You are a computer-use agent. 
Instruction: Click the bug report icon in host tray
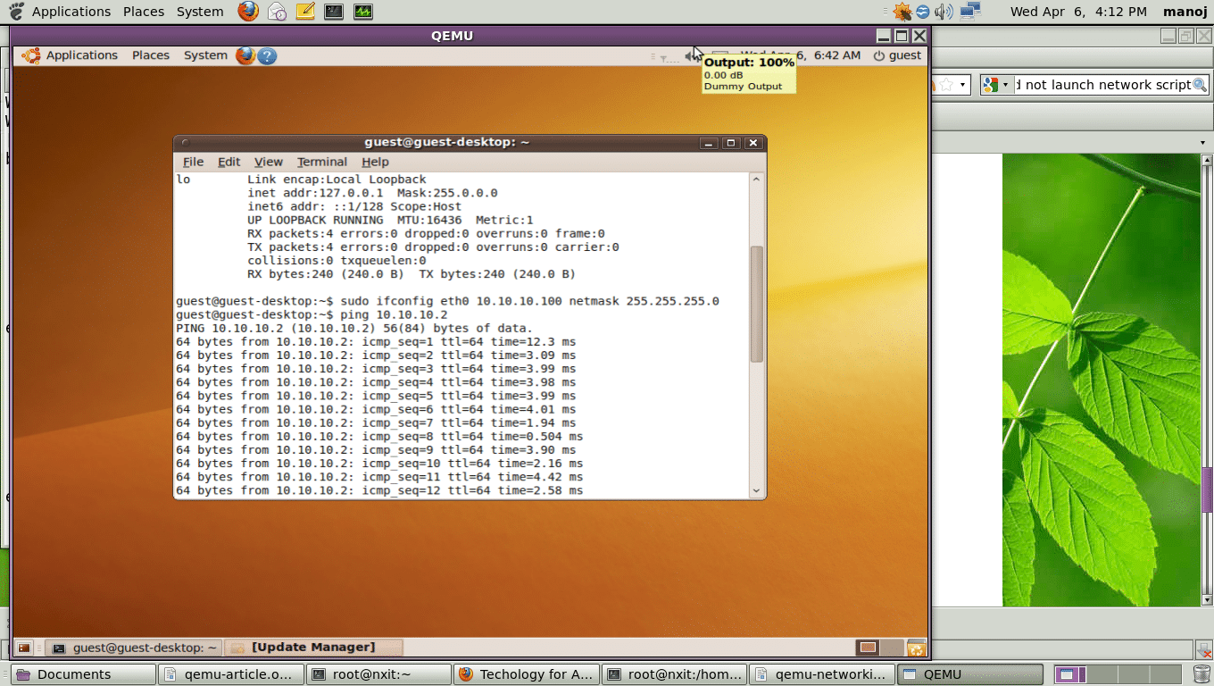[902, 12]
